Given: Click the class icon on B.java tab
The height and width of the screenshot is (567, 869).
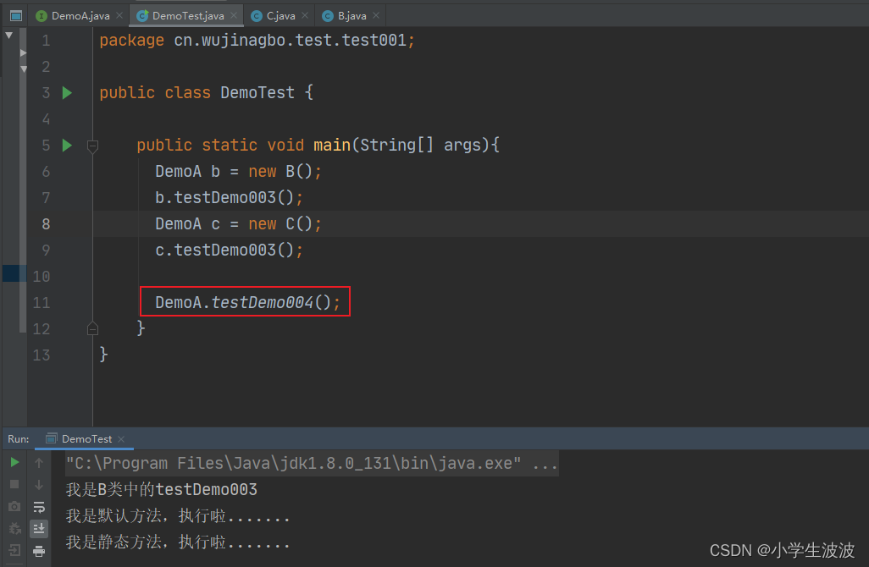Looking at the screenshot, I should point(328,16).
